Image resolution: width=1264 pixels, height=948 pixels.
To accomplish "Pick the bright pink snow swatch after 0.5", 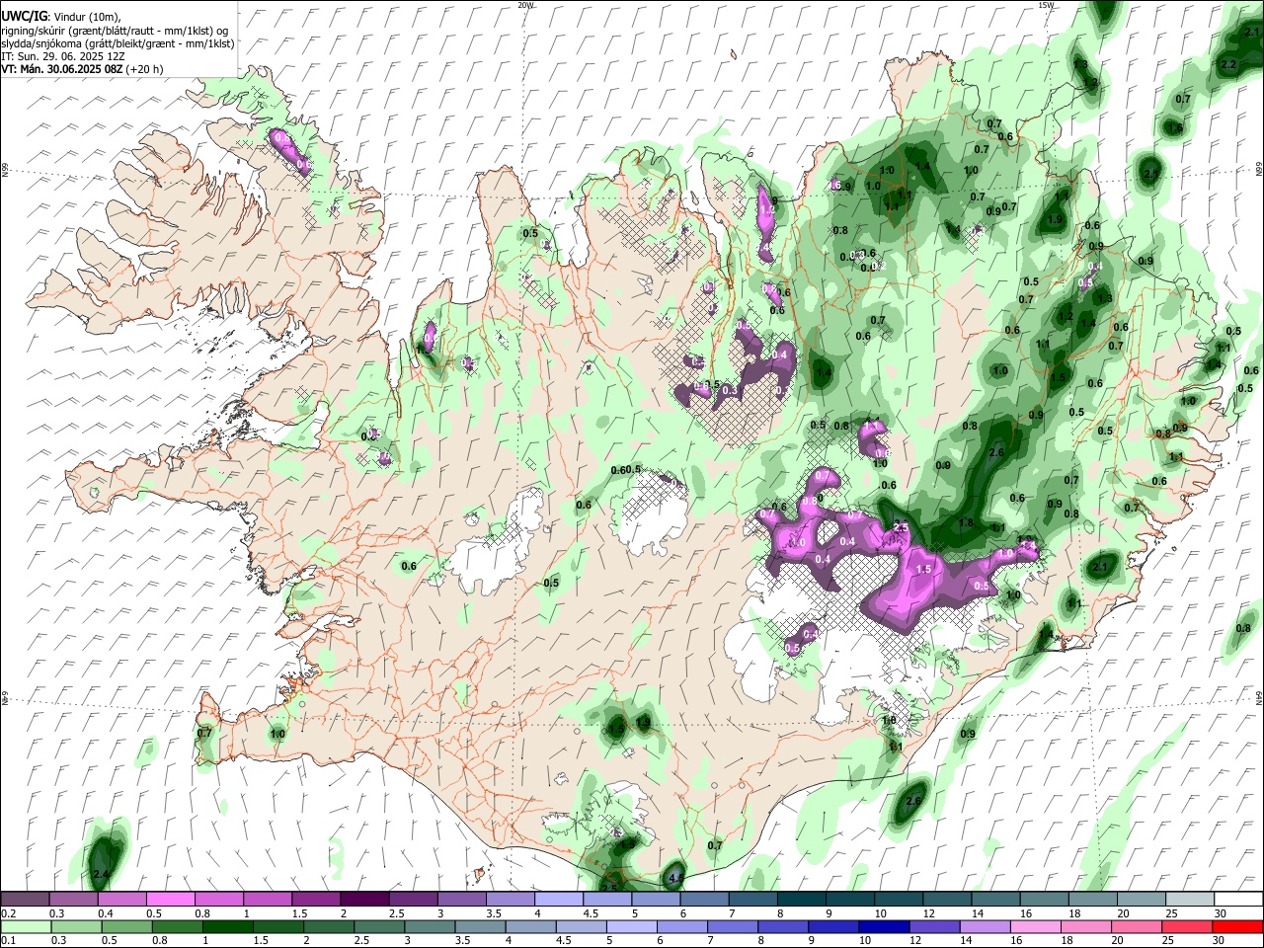I will pos(171,899).
